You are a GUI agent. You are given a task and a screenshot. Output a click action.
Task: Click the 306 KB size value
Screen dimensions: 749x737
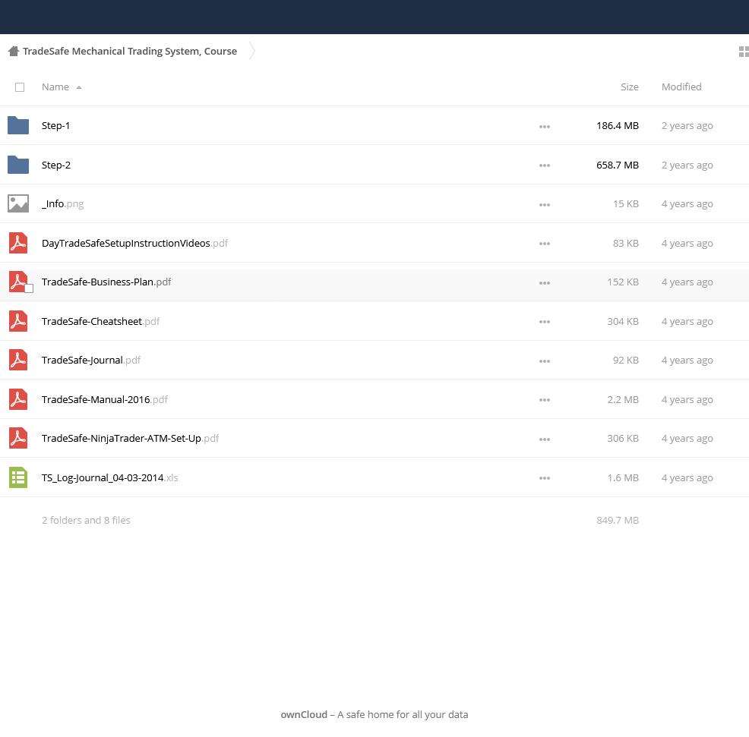(623, 438)
